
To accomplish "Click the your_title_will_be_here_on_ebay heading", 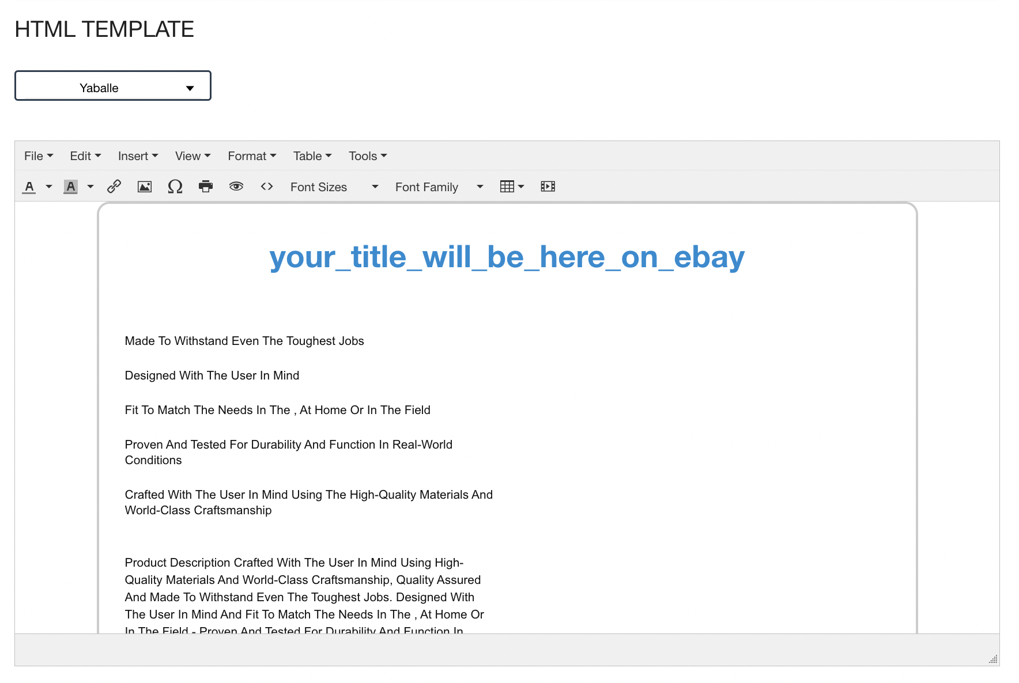I will (507, 257).
